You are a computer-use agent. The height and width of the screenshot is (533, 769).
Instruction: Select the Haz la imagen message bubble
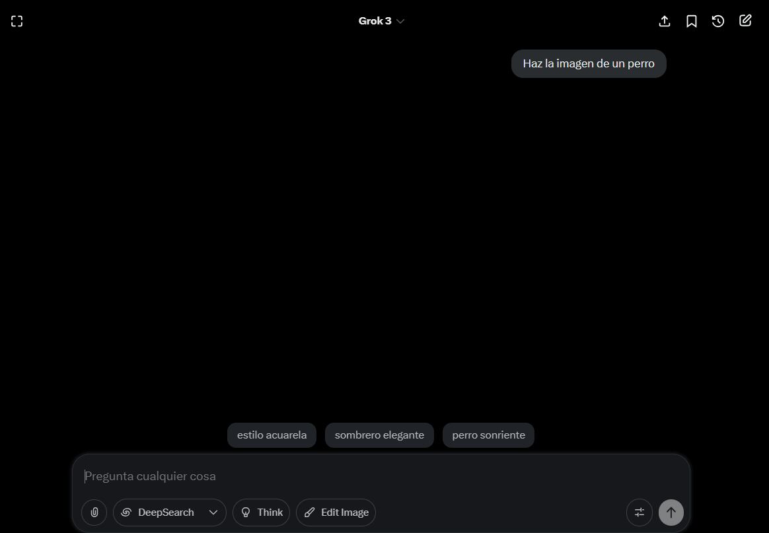(x=588, y=63)
